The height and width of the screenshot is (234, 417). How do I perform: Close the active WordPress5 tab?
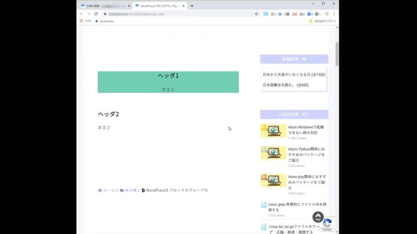click(184, 6)
